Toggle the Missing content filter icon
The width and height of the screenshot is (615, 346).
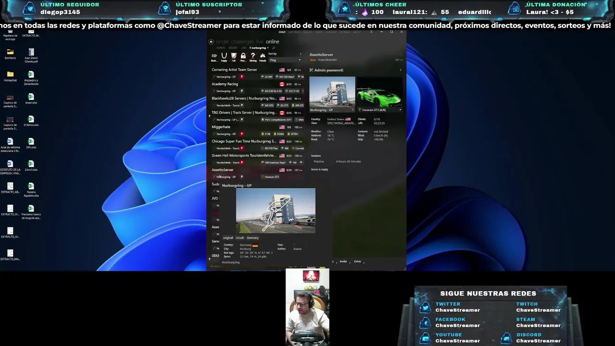tap(253, 57)
